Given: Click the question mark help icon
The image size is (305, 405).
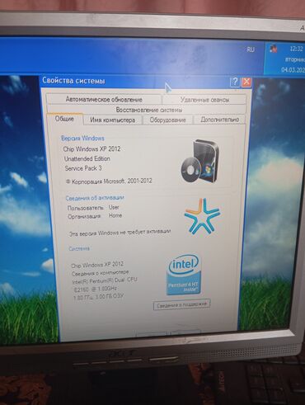Looking at the screenshot, I should [234, 82].
